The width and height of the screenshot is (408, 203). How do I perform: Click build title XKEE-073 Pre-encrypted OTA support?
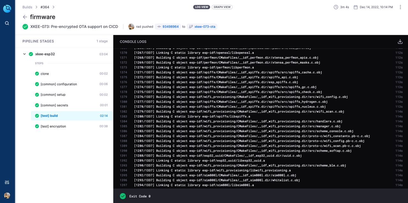tap(74, 27)
